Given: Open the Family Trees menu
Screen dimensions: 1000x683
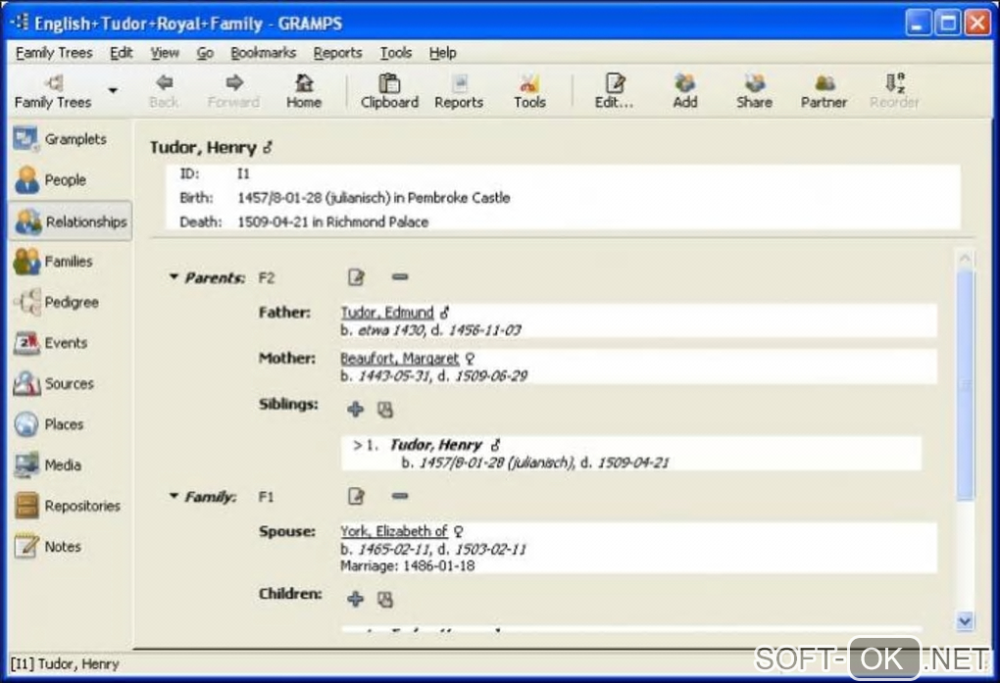Looking at the screenshot, I should point(54,52).
